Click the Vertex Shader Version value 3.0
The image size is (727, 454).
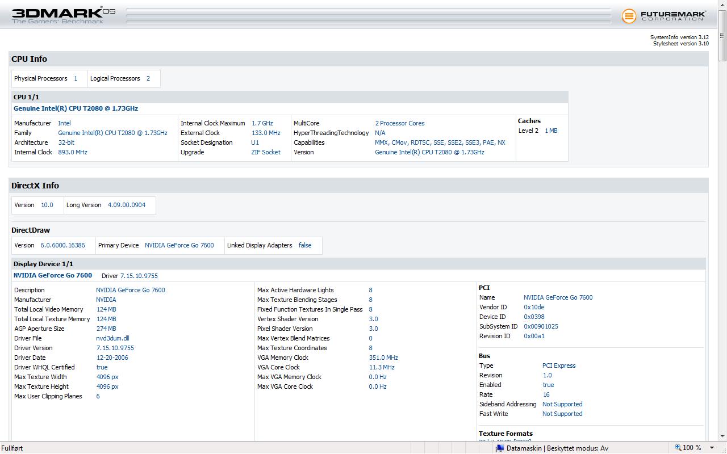tap(373, 319)
